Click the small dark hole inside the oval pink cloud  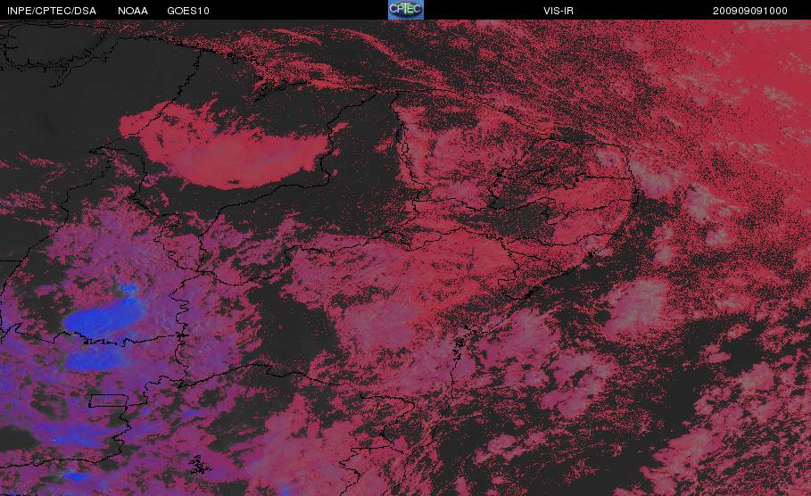coord(234,181)
